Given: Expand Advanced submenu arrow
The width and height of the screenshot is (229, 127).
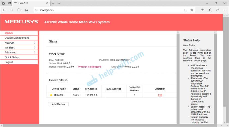Looking at the screenshot, I should tap(35, 52).
